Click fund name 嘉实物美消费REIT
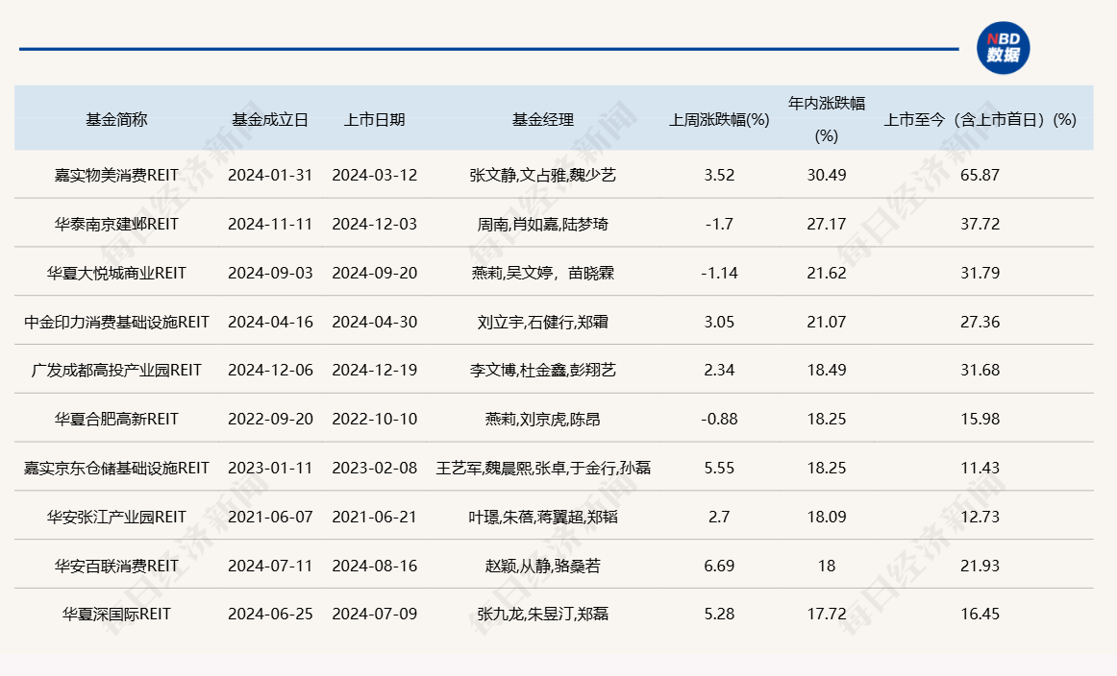This screenshot has width=1117, height=676. (116, 175)
